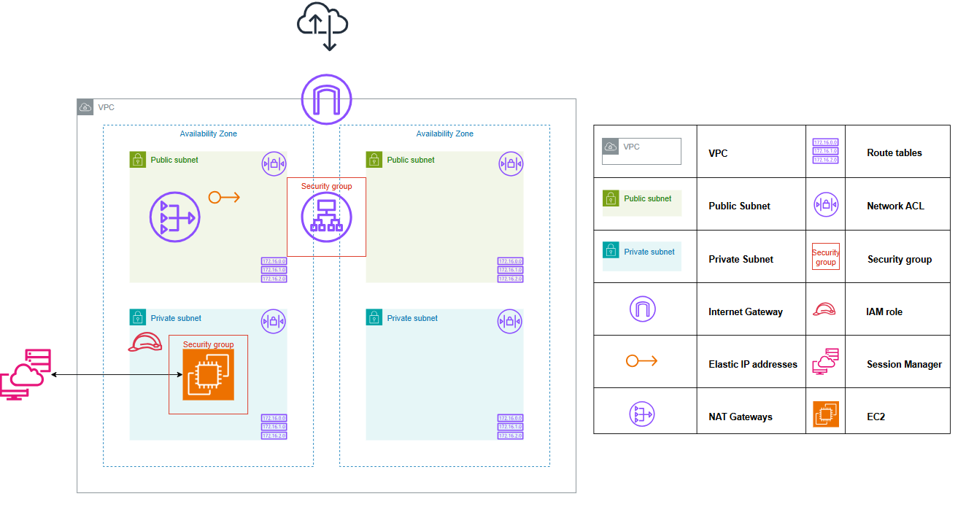Click the Elastic IP icon in the legend
Viewport: 974px width, 507px height.
(642, 361)
